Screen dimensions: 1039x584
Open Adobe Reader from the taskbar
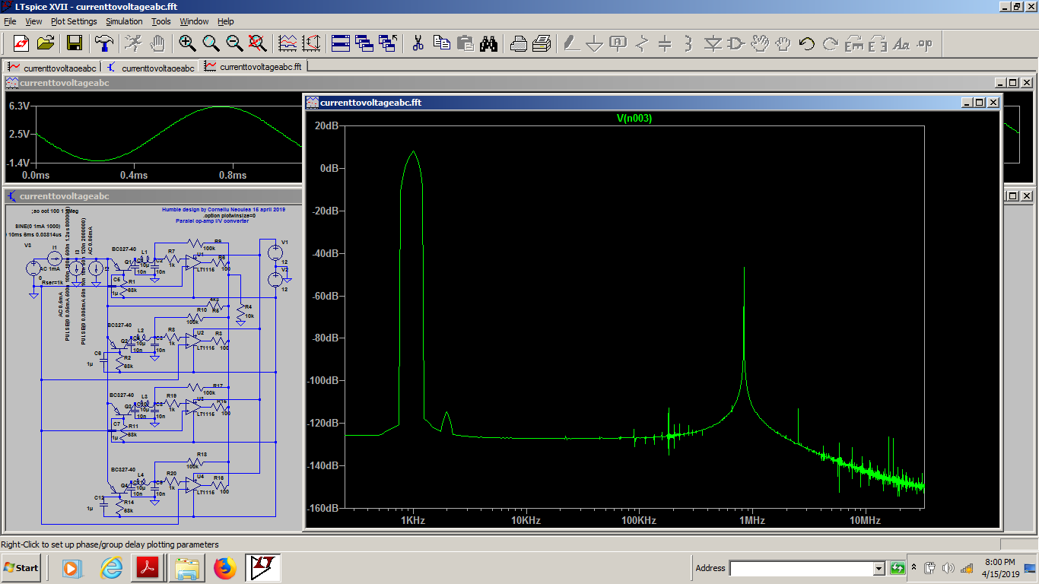coord(146,567)
